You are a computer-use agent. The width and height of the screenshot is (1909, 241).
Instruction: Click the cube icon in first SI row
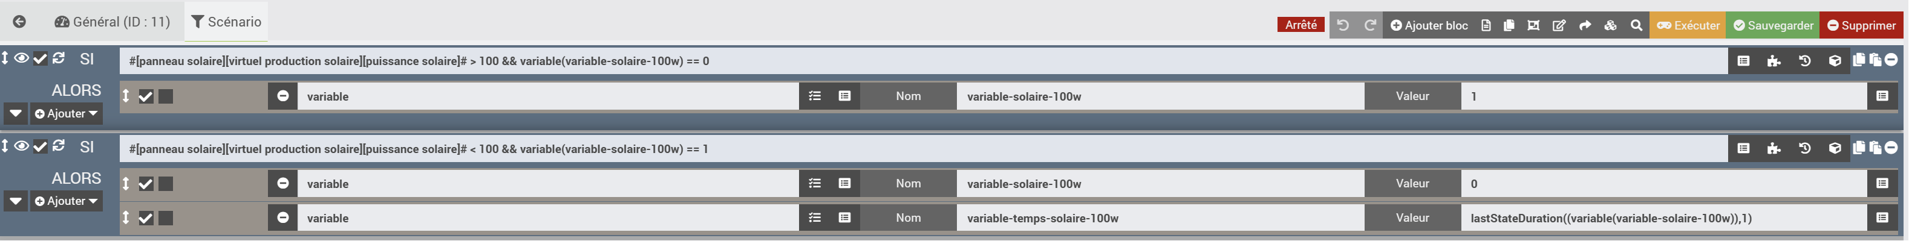coord(1835,61)
